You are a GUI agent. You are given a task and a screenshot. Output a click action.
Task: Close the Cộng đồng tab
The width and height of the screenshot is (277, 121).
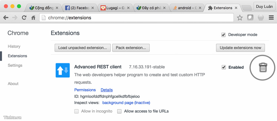pos(57,8)
